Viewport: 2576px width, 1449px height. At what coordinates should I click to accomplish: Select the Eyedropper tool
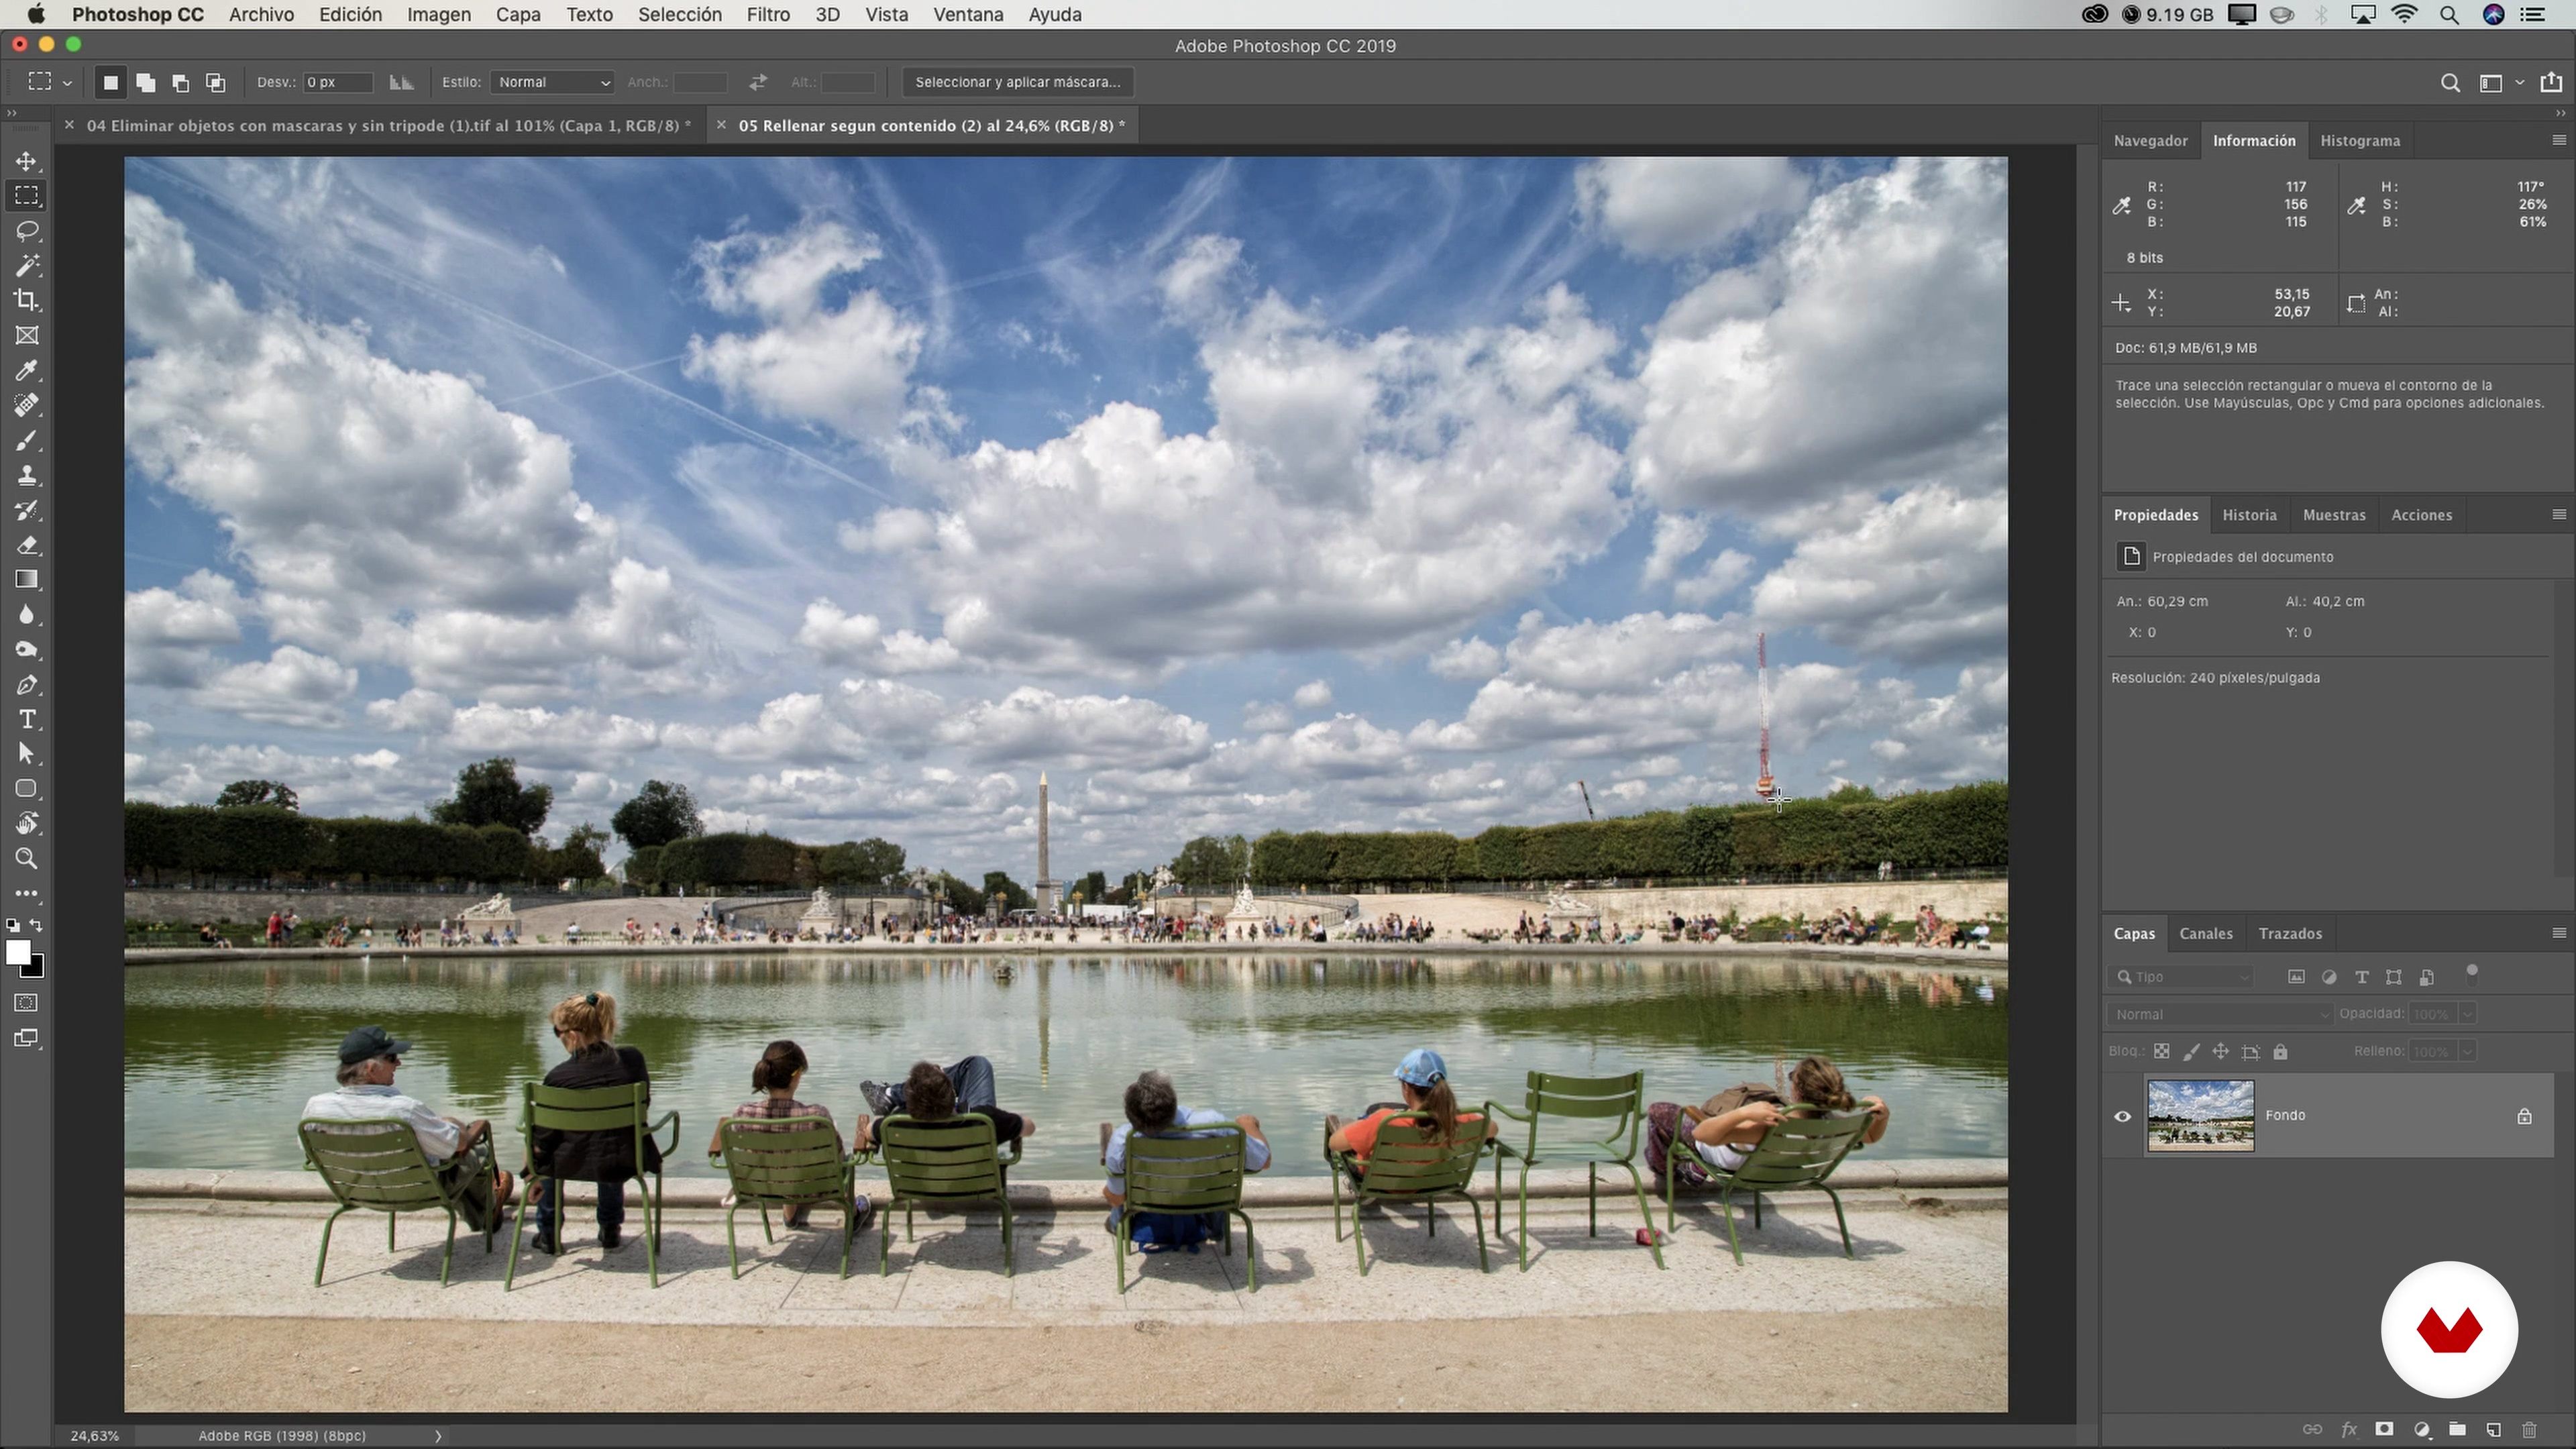(27, 371)
